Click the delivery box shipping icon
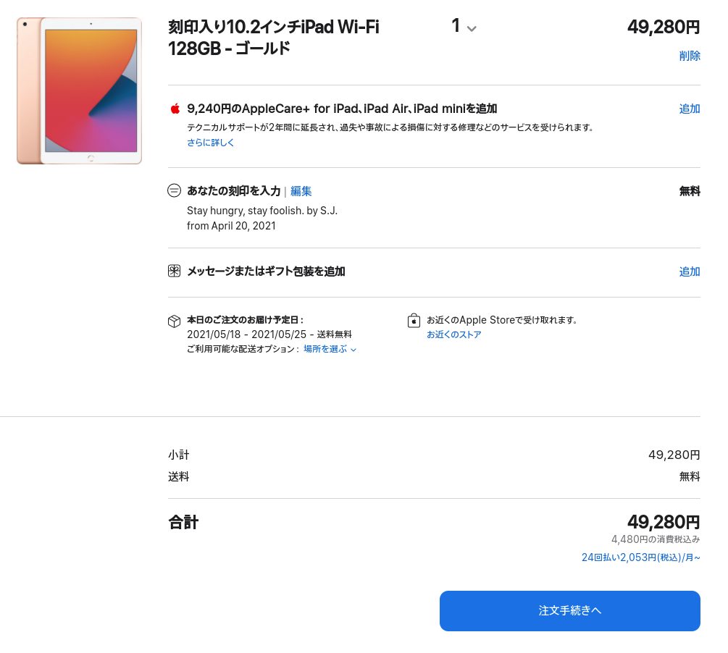728x653 pixels. (x=174, y=321)
